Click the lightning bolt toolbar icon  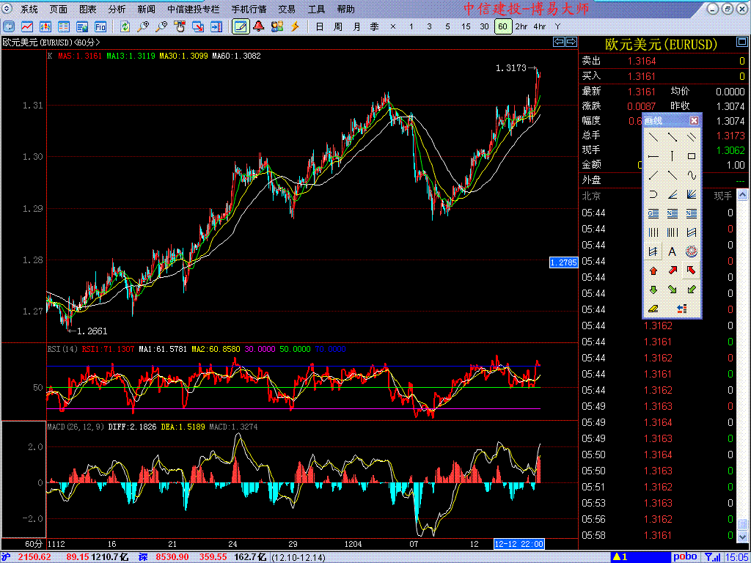(x=296, y=26)
